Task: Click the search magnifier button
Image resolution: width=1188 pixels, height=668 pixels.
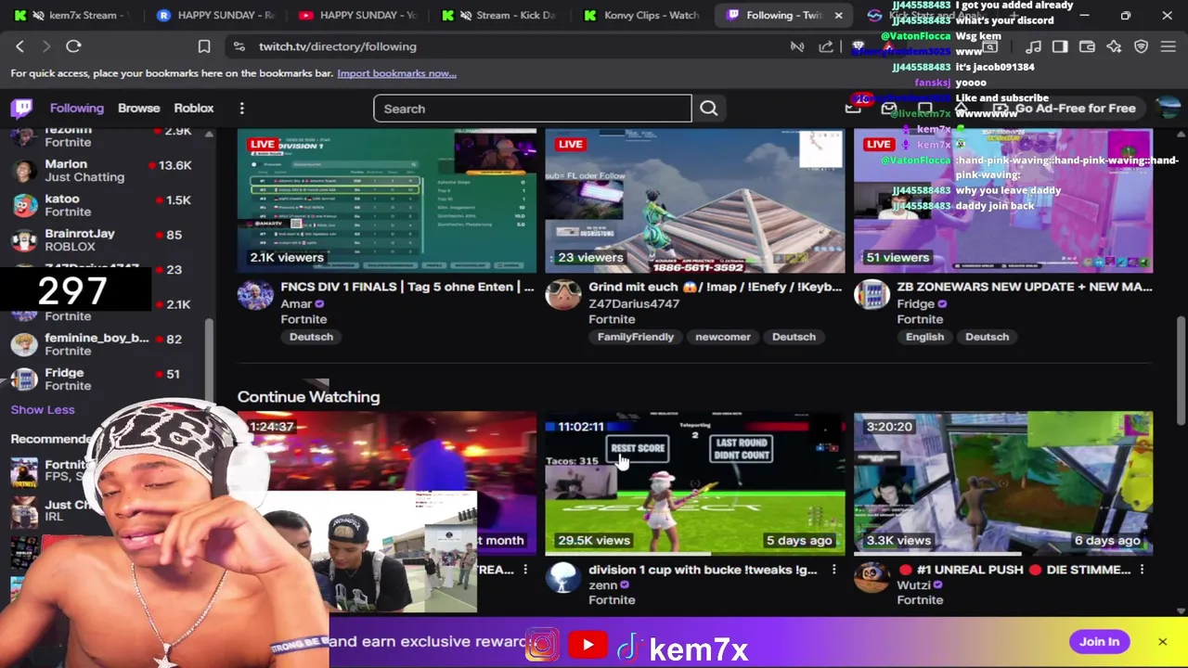Action: pos(708,109)
